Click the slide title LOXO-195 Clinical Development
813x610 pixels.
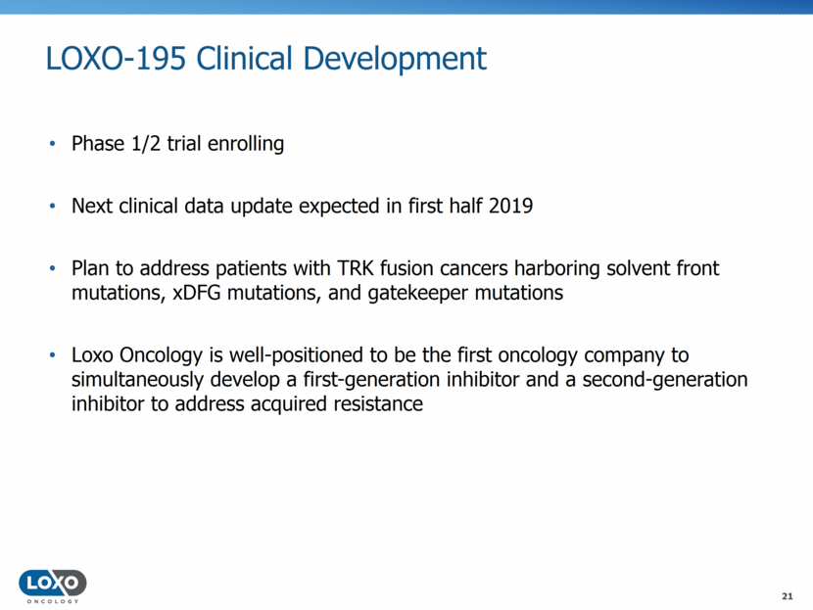coord(265,59)
